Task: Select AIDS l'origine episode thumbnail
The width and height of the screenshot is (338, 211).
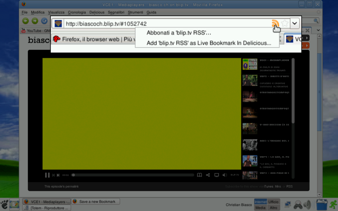Action: [250, 145]
